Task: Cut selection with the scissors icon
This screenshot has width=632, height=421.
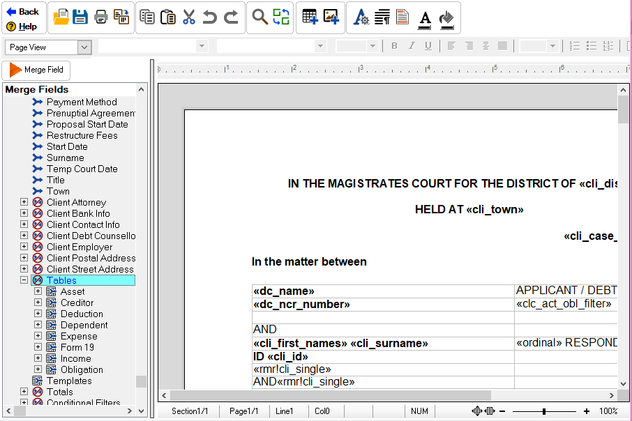Action: coord(188,15)
